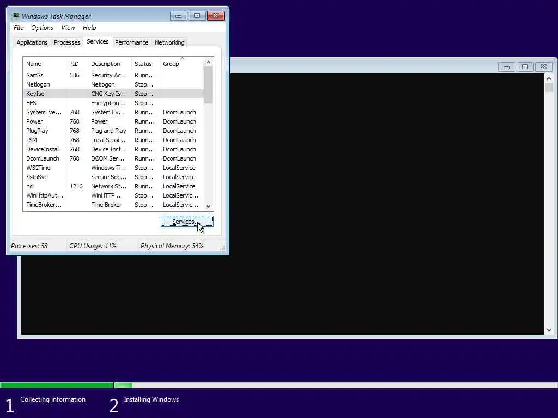Click the CNG Key Is... description
The image size is (558, 418).
coord(109,94)
